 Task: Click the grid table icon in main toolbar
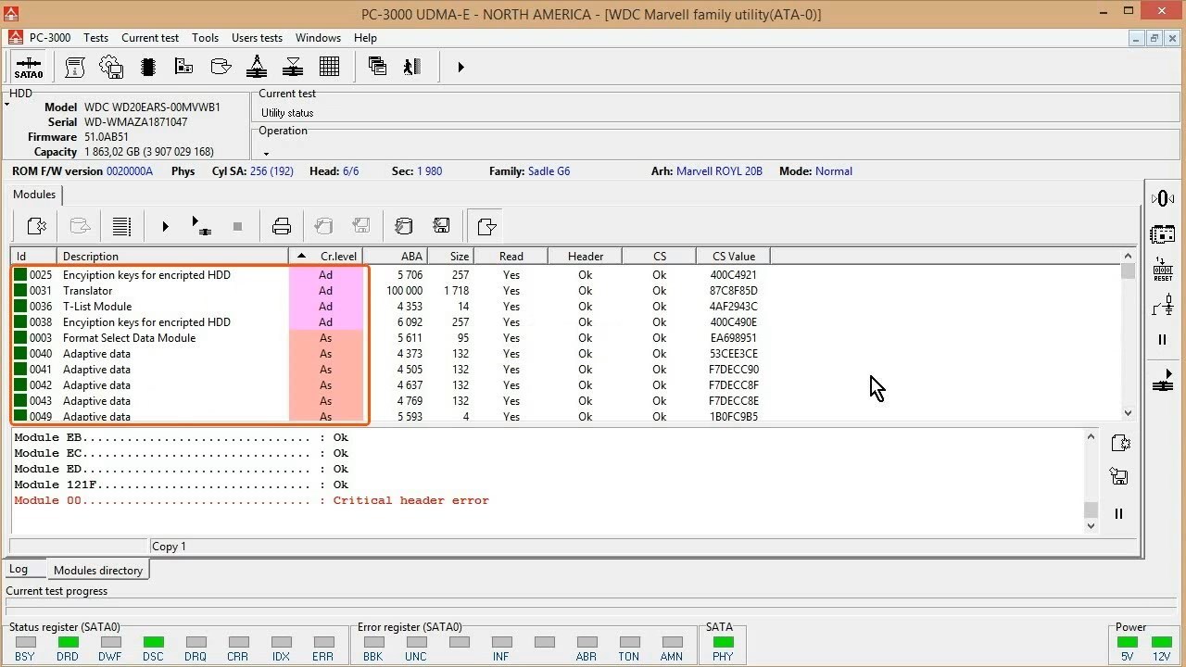pyautogui.click(x=329, y=67)
